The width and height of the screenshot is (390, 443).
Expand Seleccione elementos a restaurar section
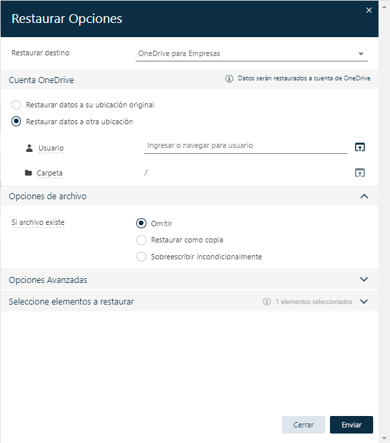[x=364, y=301]
